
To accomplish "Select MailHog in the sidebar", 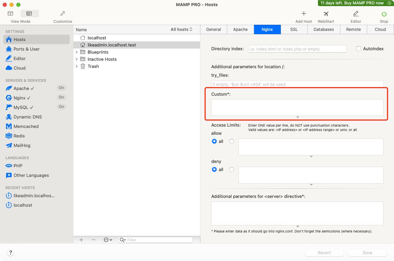I will (x=22, y=145).
